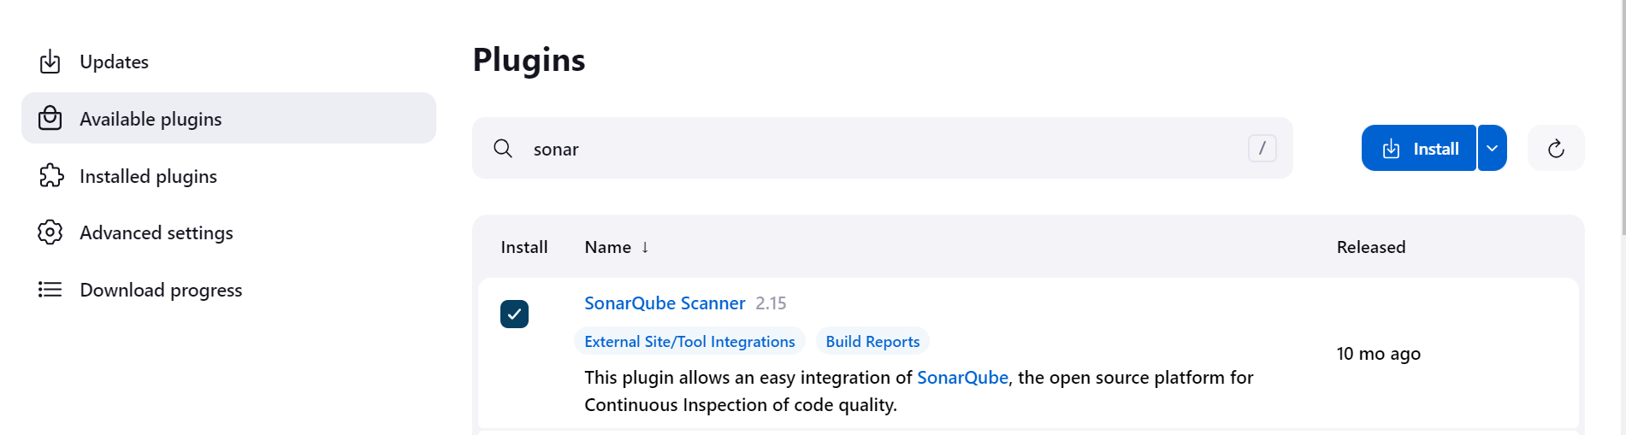Click the slash keyboard shortcut hint

click(x=1262, y=149)
